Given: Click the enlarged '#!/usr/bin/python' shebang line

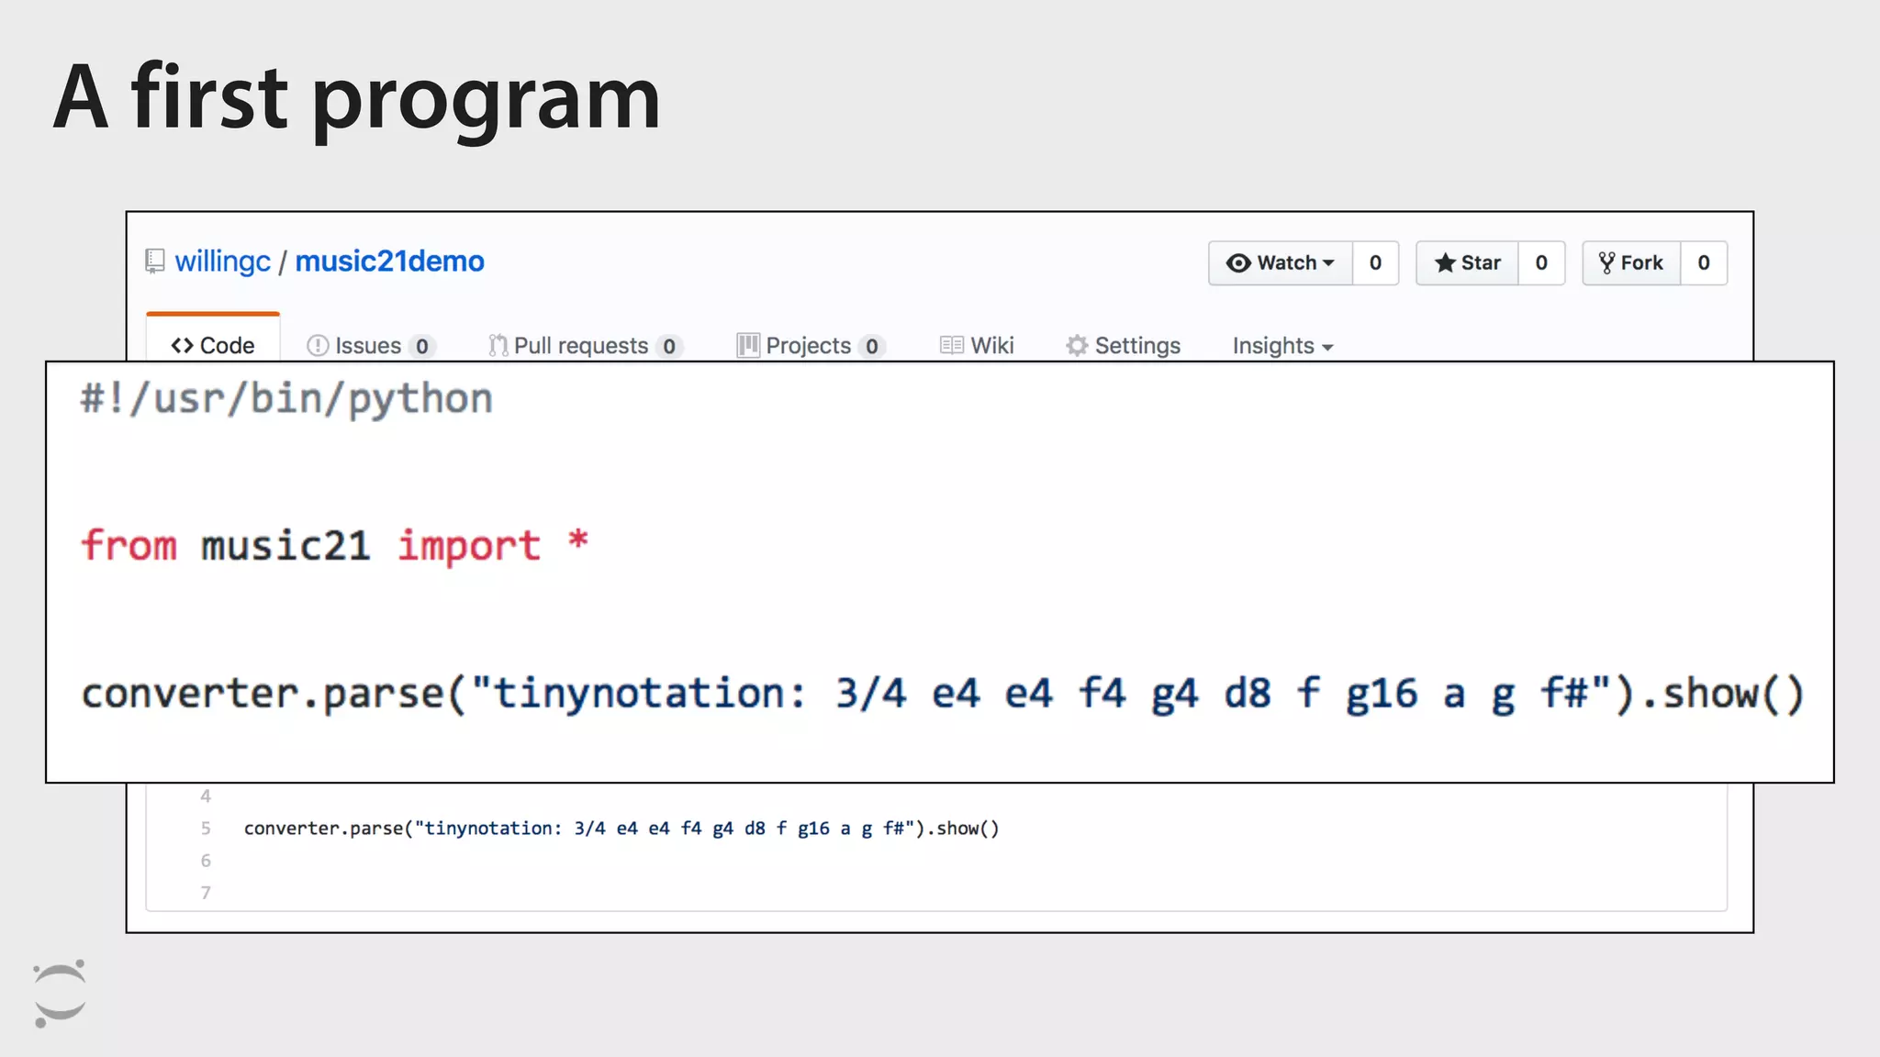Looking at the screenshot, I should (286, 400).
